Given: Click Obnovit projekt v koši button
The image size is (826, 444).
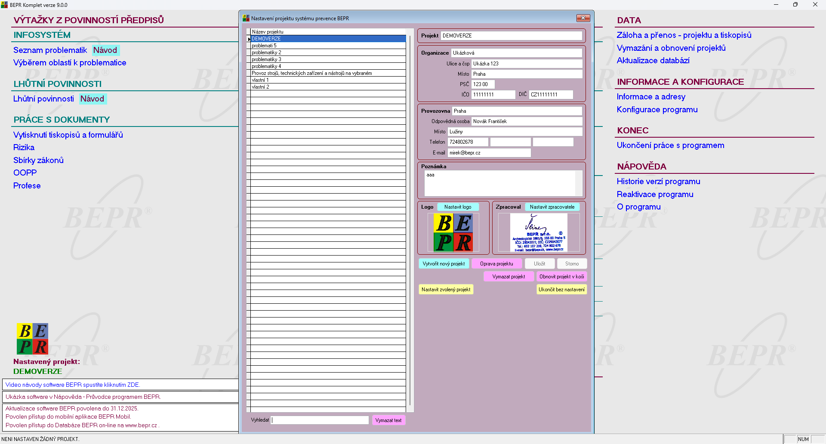Looking at the screenshot, I should (x=561, y=277).
